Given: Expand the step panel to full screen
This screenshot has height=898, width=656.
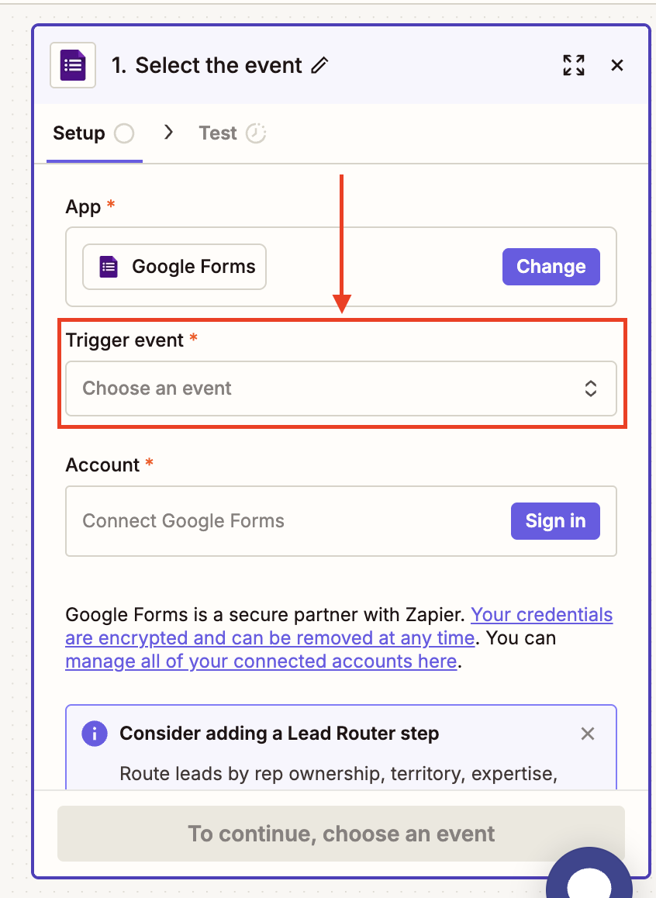Looking at the screenshot, I should point(574,65).
